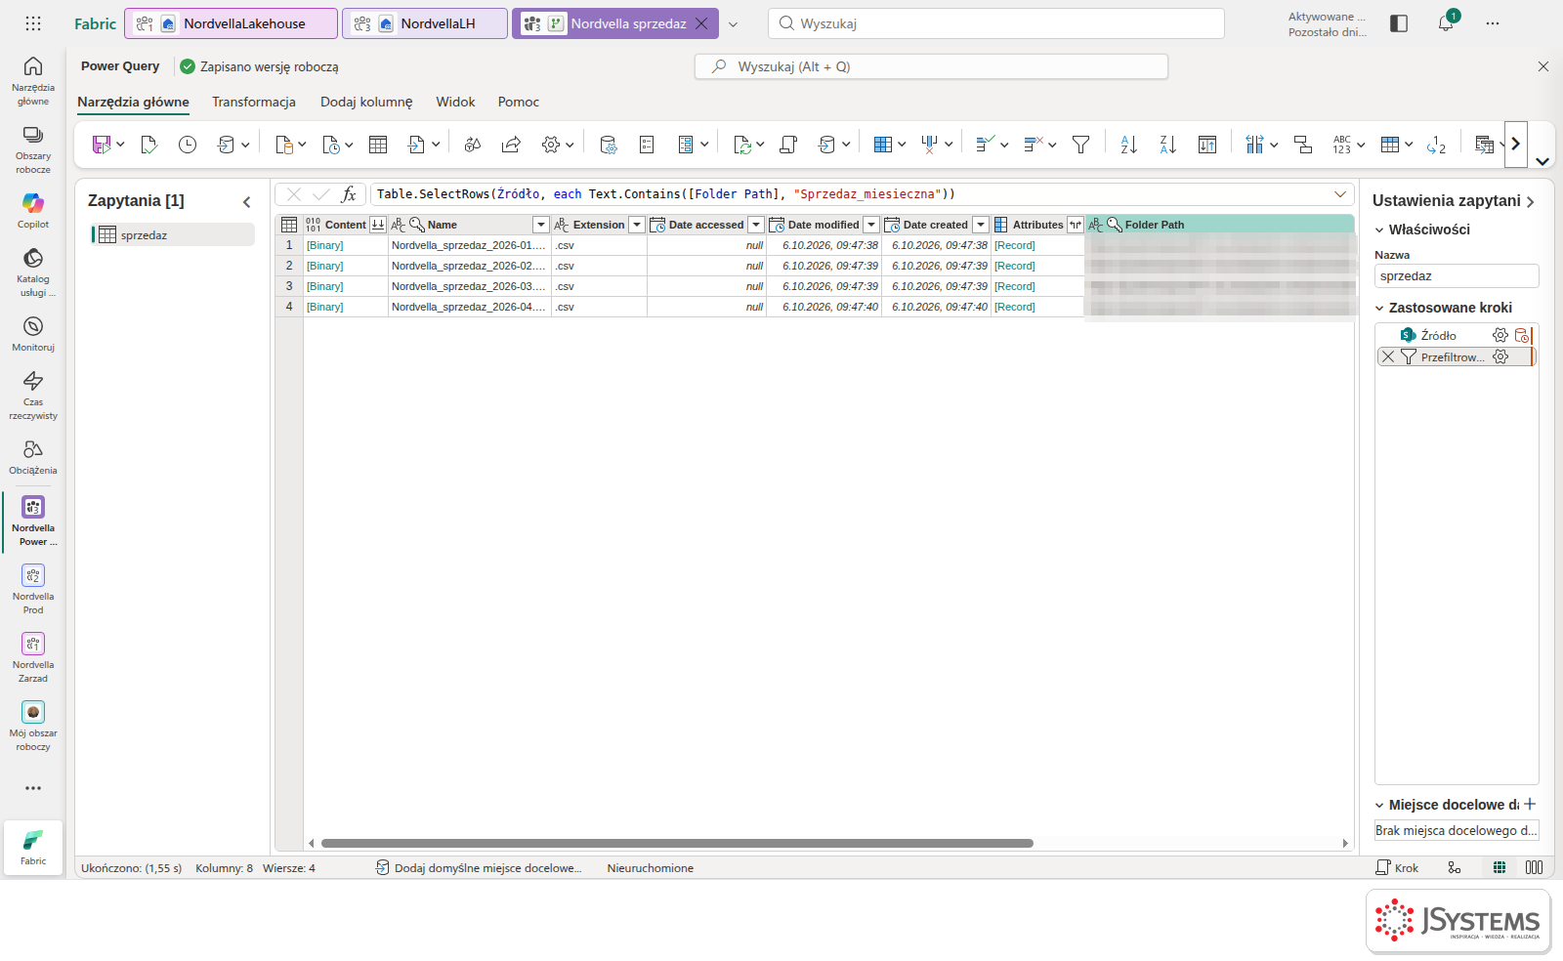Image resolution: width=1563 pixels, height=961 pixels.
Task: Select the sprzedaz query
Action: (x=173, y=234)
